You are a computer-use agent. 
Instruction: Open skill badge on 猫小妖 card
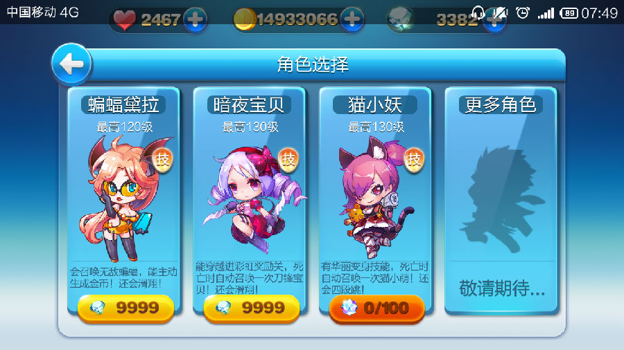pyautogui.click(x=414, y=160)
